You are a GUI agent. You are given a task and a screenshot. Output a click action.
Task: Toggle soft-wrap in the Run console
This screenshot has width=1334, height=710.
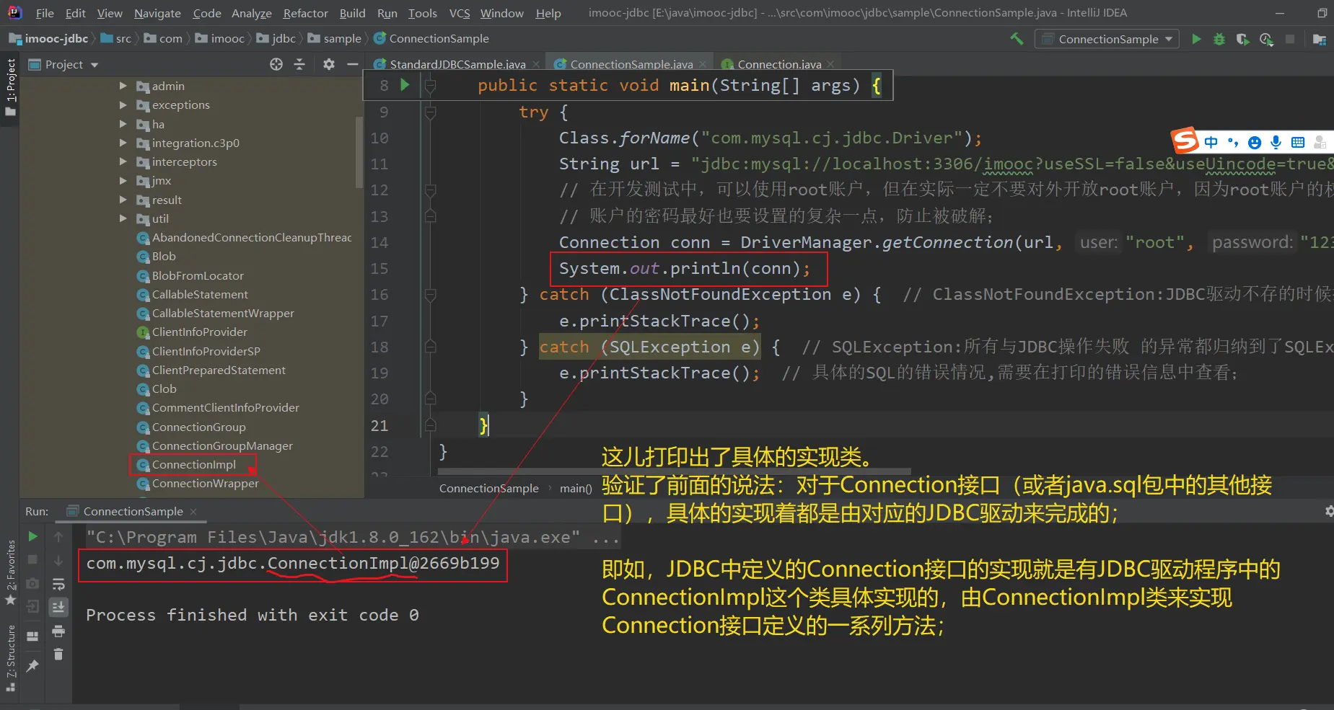click(58, 584)
